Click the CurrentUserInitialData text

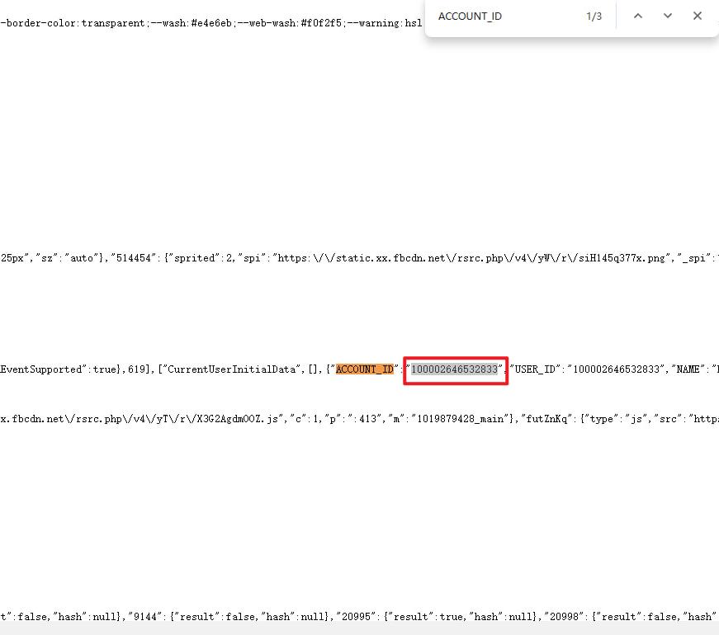click(231, 369)
